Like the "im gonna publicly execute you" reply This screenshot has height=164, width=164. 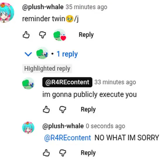coord(46,110)
